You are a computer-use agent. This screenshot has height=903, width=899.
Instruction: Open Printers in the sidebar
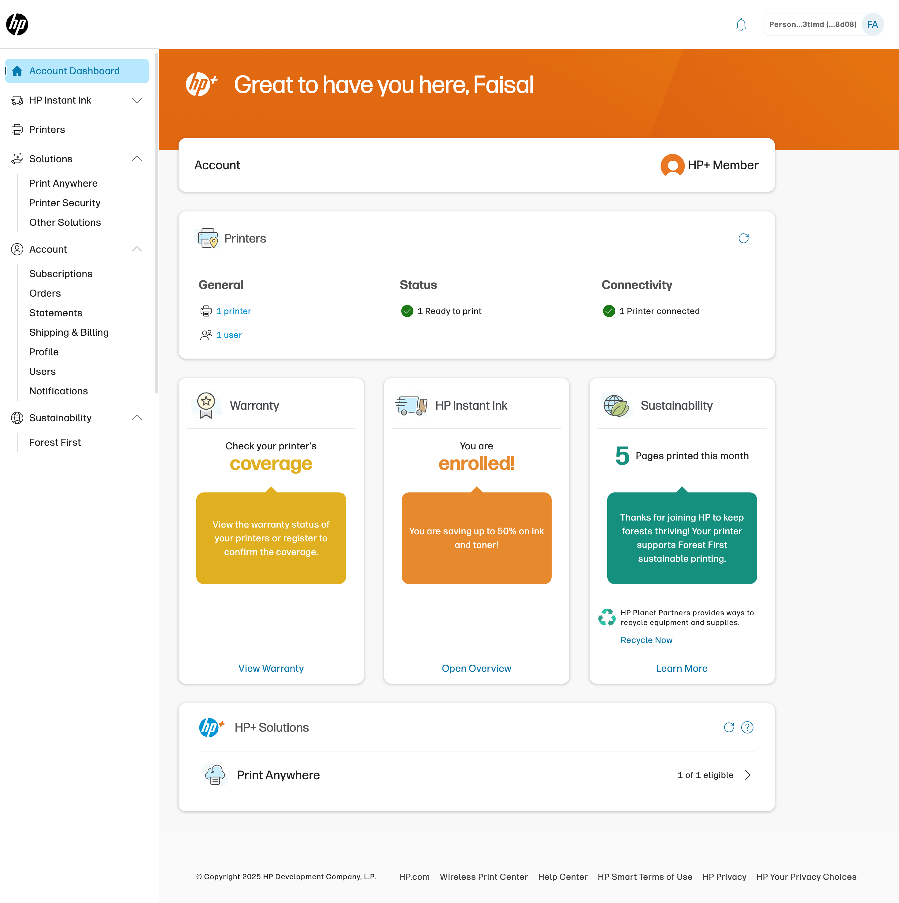[x=47, y=130]
